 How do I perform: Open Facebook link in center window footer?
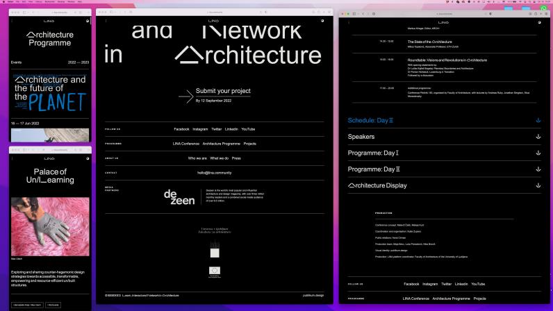(181, 129)
